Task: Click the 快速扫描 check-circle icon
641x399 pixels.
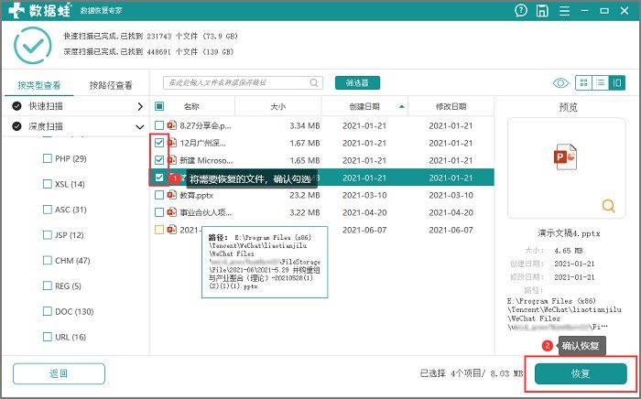Action: [16, 106]
